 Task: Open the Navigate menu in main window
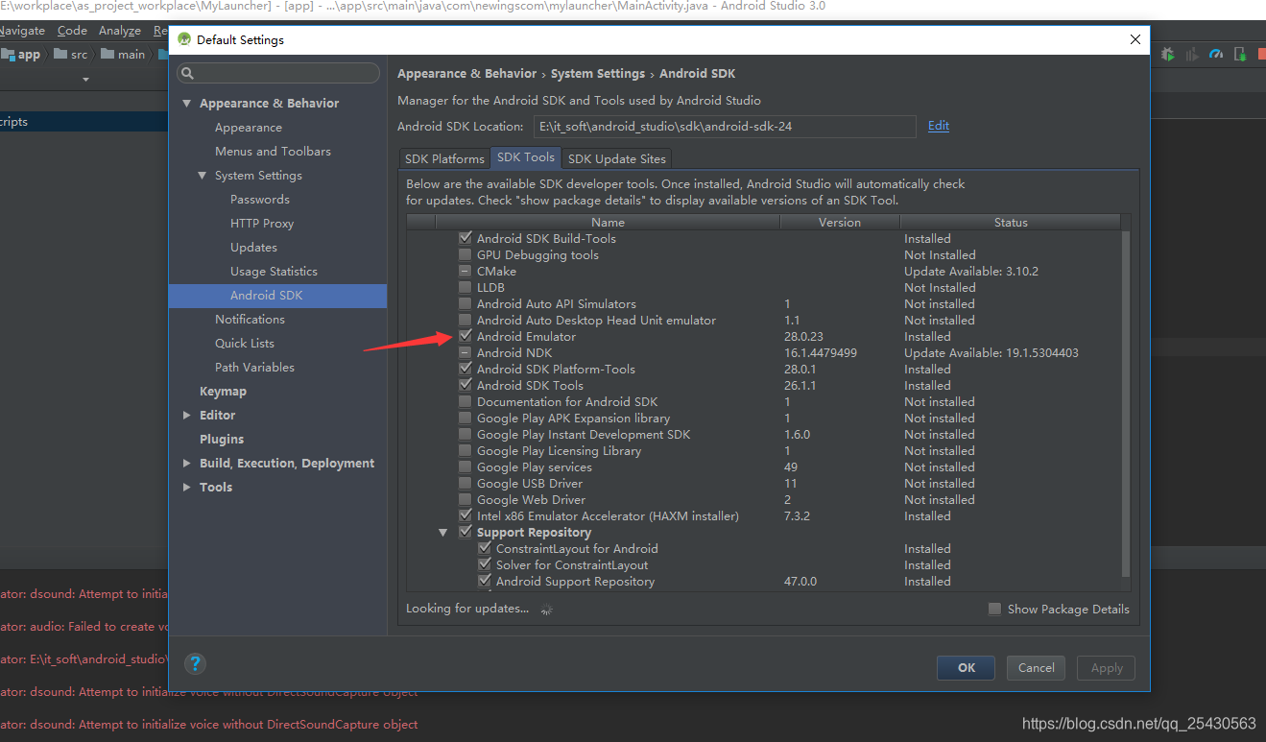[x=22, y=31]
